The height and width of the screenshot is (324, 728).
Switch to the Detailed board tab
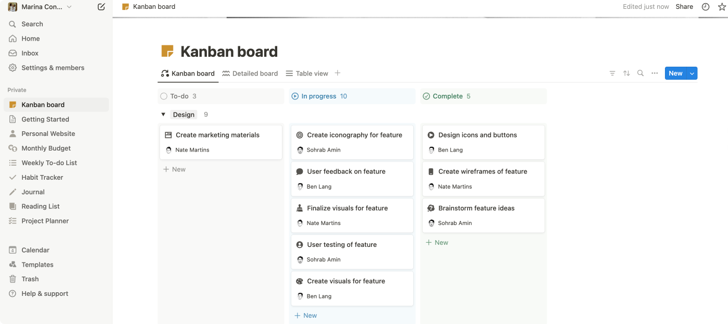pos(250,73)
